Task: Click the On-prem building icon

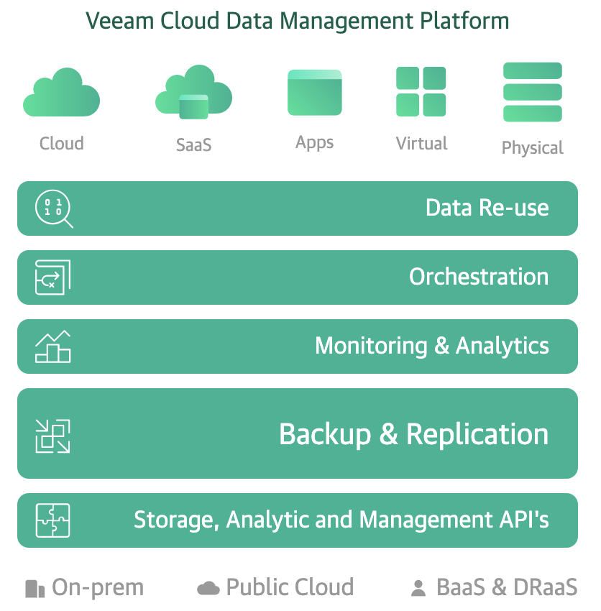Action: point(35,589)
